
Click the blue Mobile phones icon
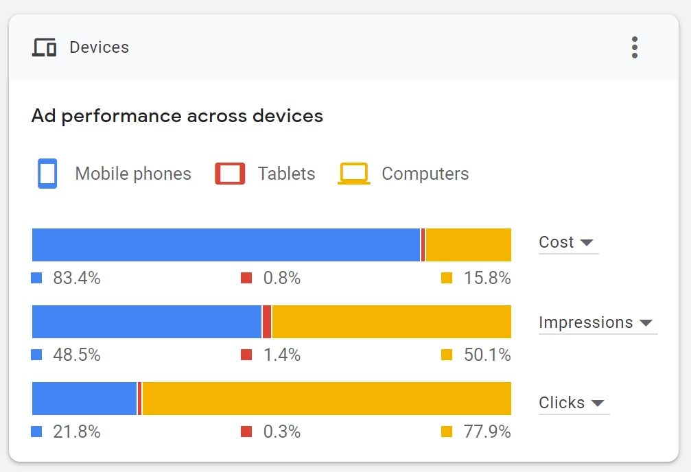tap(47, 174)
